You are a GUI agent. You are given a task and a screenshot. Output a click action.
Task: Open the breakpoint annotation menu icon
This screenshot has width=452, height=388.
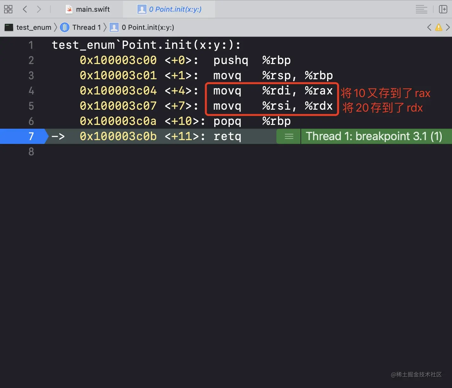(x=289, y=136)
